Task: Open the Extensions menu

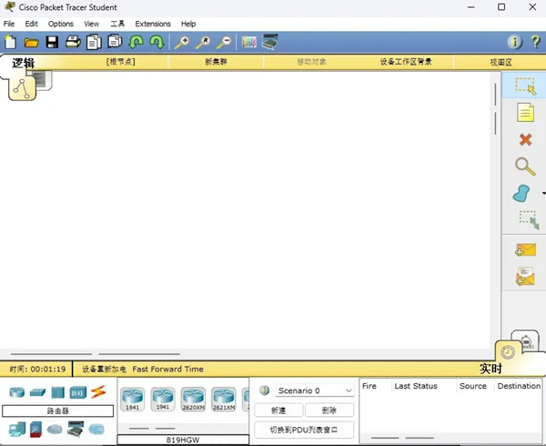Action: [152, 24]
